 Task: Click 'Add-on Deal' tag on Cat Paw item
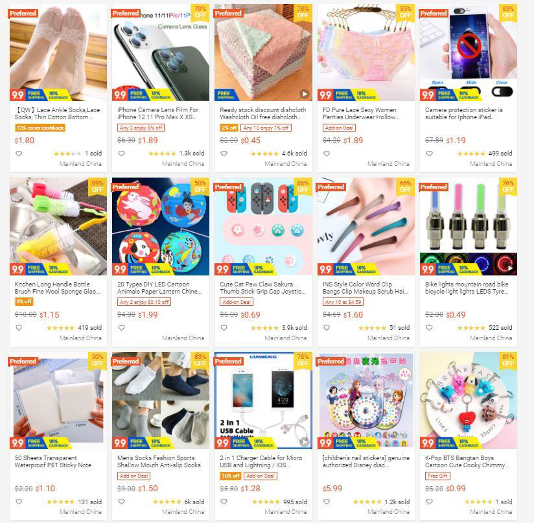coord(237,302)
